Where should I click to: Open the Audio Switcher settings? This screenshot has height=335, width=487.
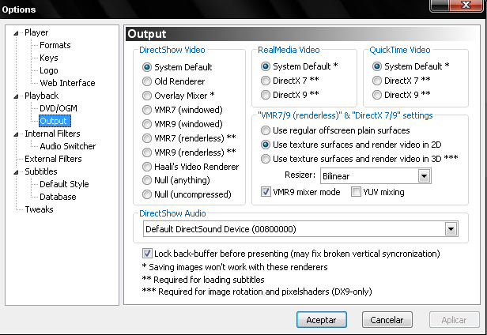click(68, 146)
